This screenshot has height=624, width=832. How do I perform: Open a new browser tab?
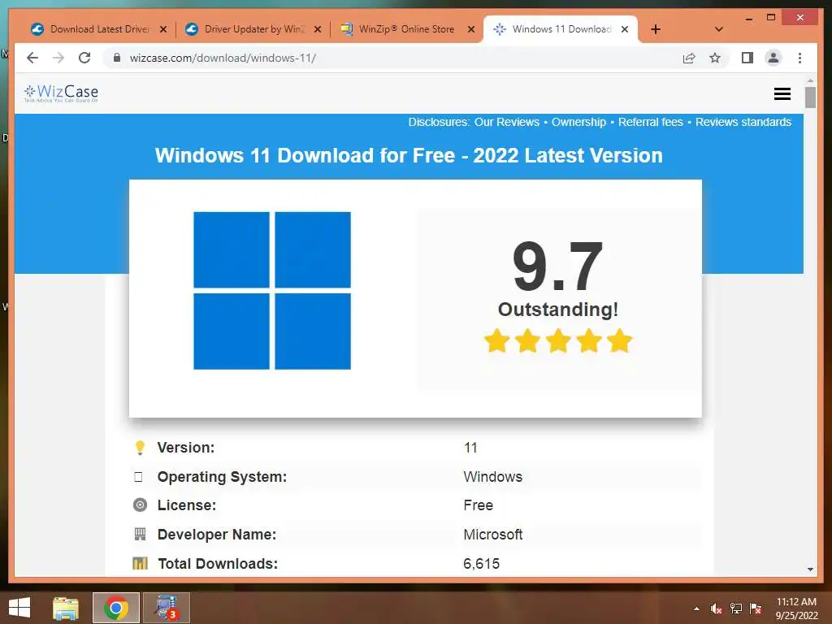656,30
